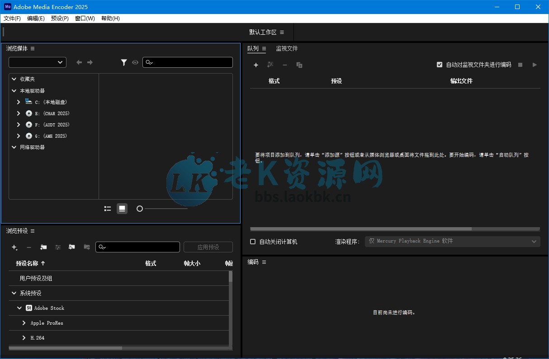Click the add source plus icon in queue
The height and width of the screenshot is (359, 549).
[x=256, y=65]
